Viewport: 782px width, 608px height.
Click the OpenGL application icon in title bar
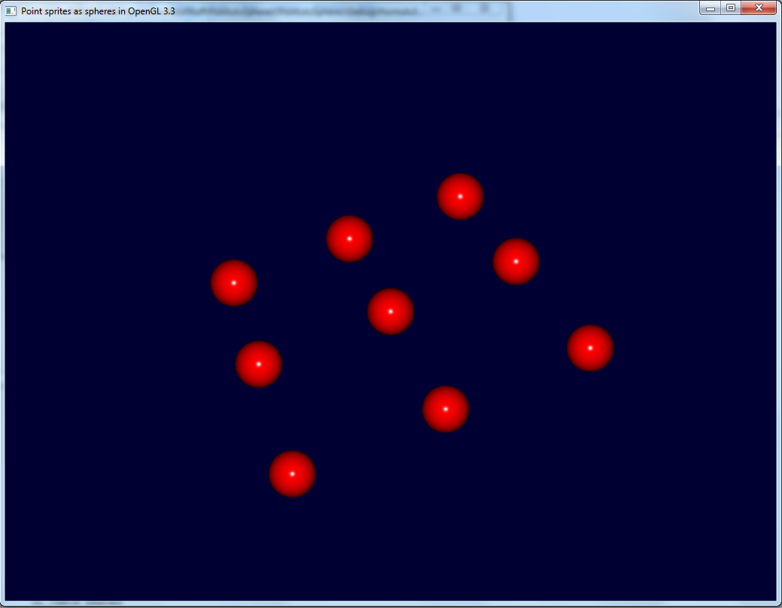(10, 8)
